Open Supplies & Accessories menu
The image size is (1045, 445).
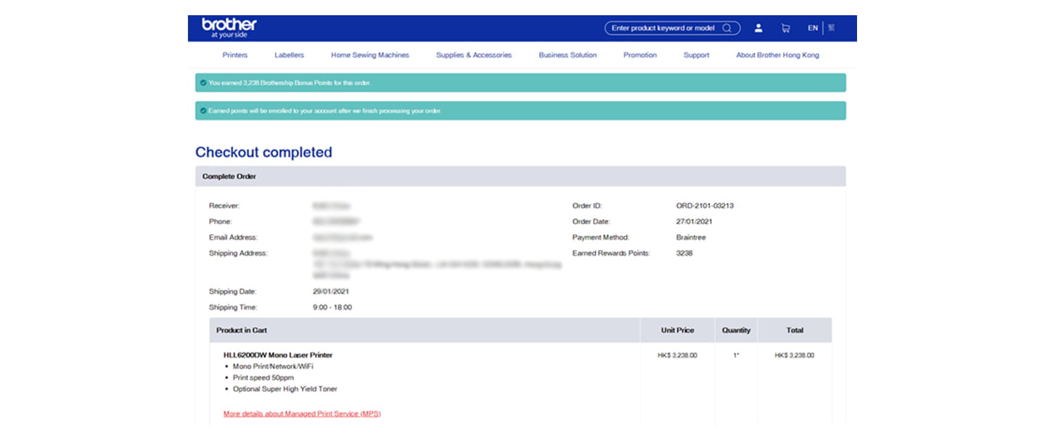474,55
